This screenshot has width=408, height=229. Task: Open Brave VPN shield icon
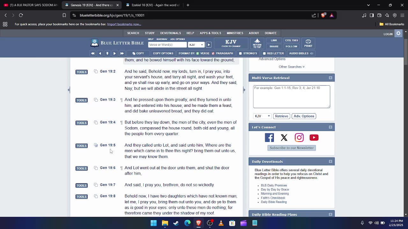tap(395, 15)
